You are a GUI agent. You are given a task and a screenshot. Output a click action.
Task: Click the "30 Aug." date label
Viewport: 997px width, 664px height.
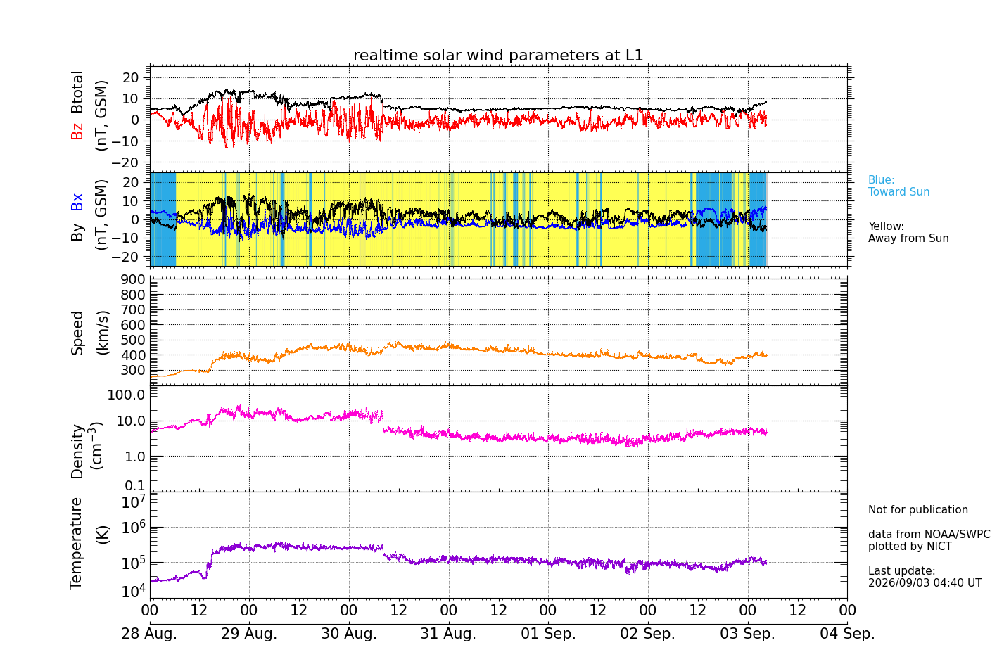click(349, 634)
